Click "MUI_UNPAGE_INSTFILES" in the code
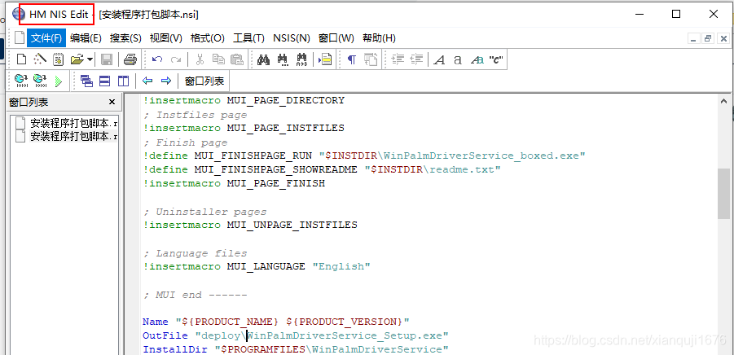Screen dimensions: 734x355 pos(292,225)
